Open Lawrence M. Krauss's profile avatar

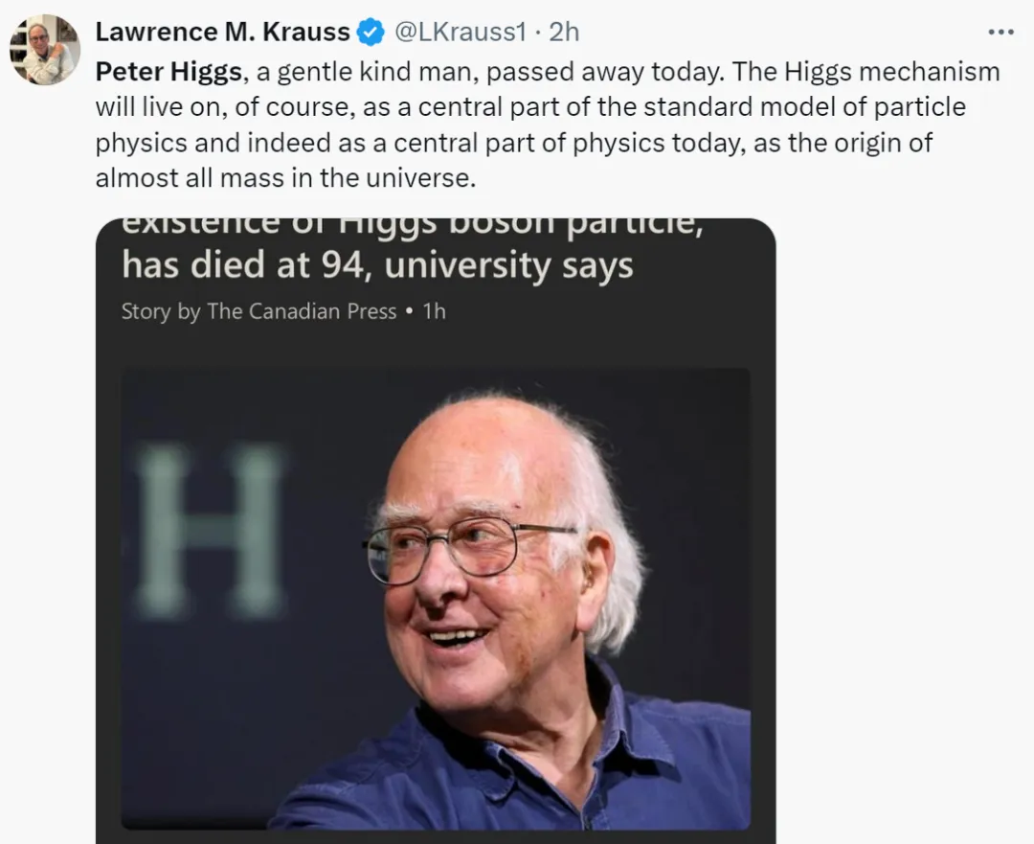[x=45, y=49]
